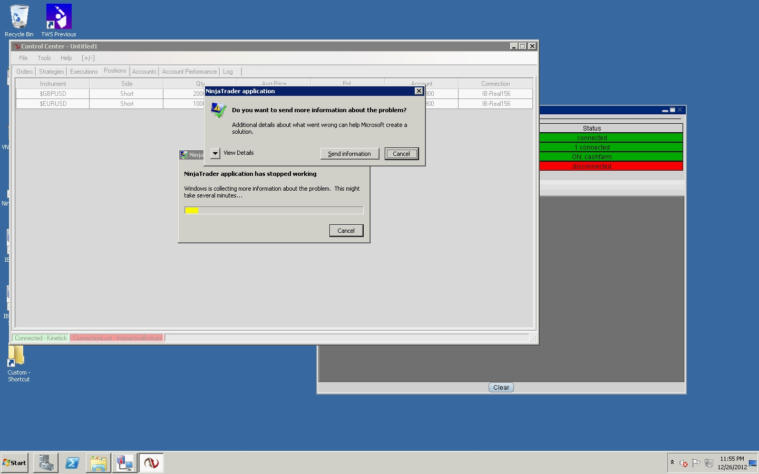
Task: Select the $GBPUSD instrument cell
Action: (53, 94)
